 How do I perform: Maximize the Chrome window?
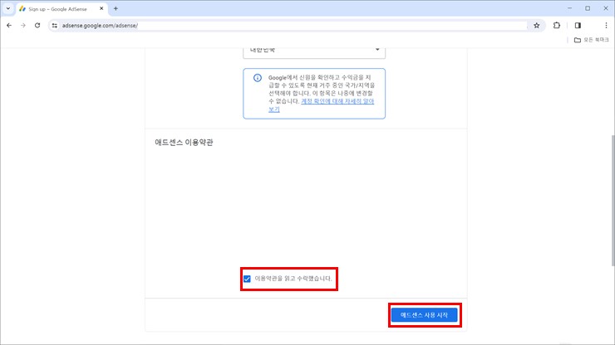pos(588,8)
